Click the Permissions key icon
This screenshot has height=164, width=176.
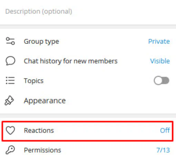(x=10, y=150)
